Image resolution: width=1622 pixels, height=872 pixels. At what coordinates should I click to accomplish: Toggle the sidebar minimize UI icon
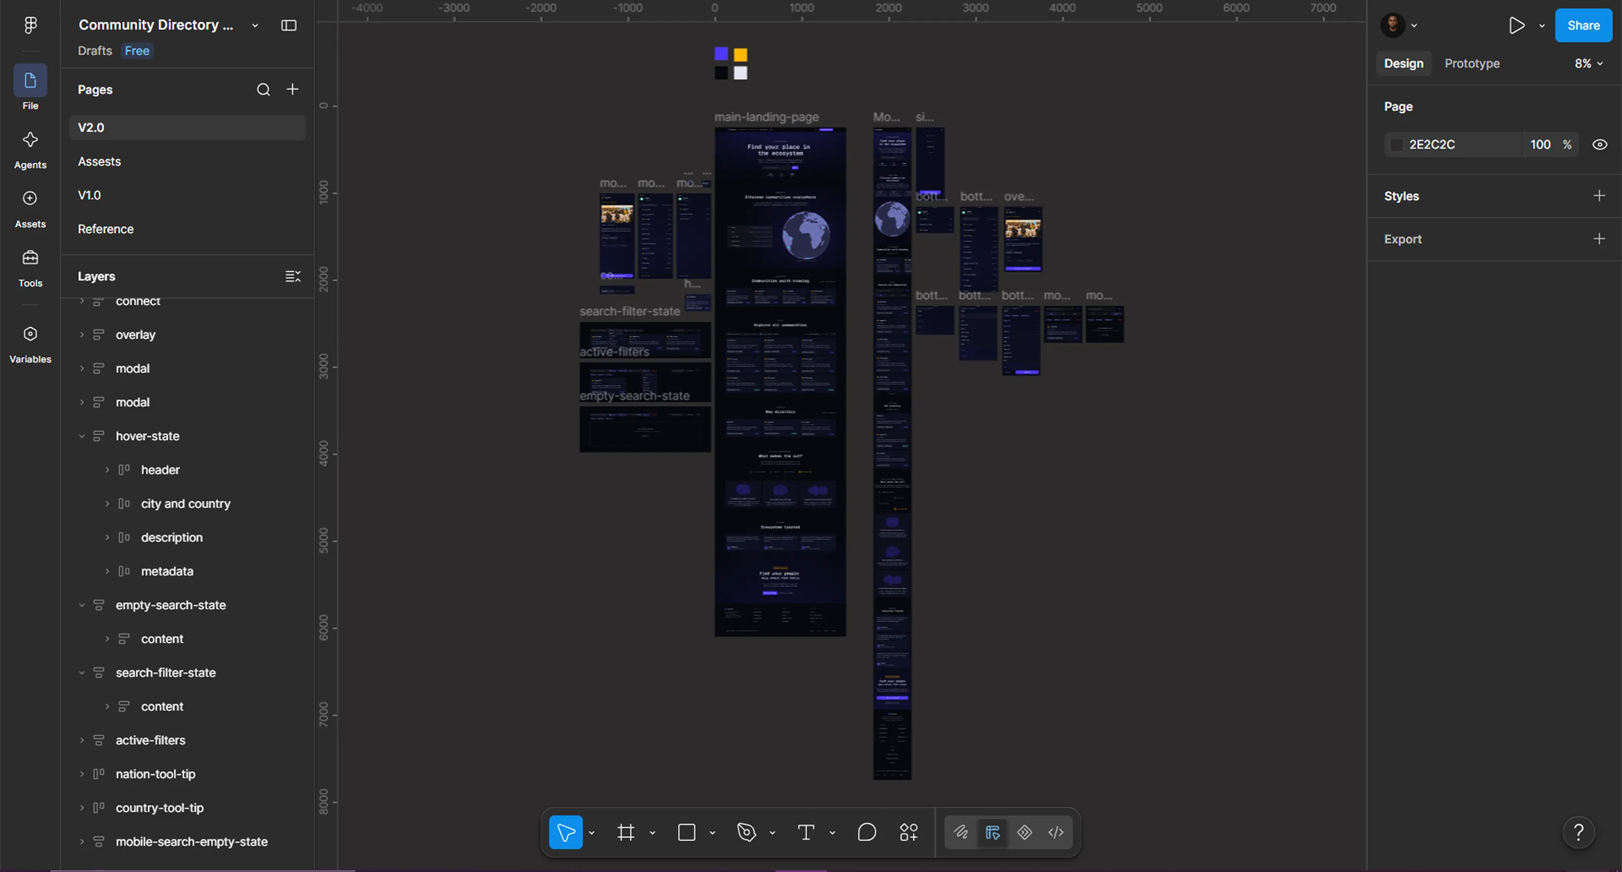click(x=289, y=25)
